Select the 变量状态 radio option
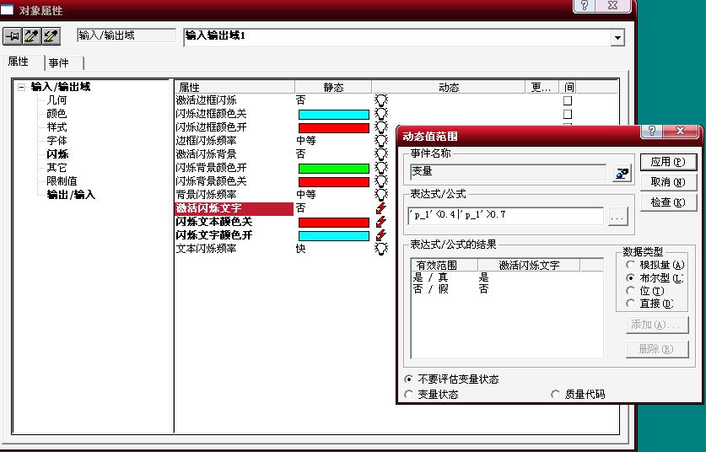Image resolution: width=706 pixels, height=452 pixels. (408, 395)
